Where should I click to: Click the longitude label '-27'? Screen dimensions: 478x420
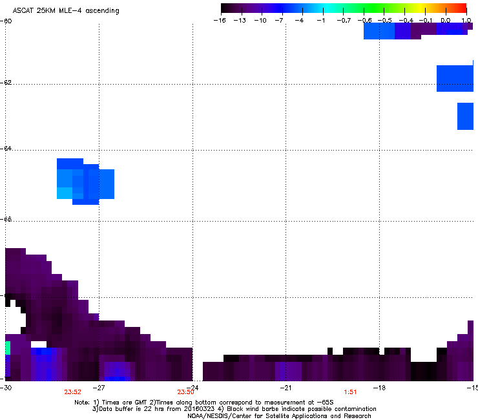pos(99,388)
